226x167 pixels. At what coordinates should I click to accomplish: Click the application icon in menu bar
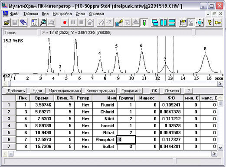pyautogui.click(x=6, y=14)
